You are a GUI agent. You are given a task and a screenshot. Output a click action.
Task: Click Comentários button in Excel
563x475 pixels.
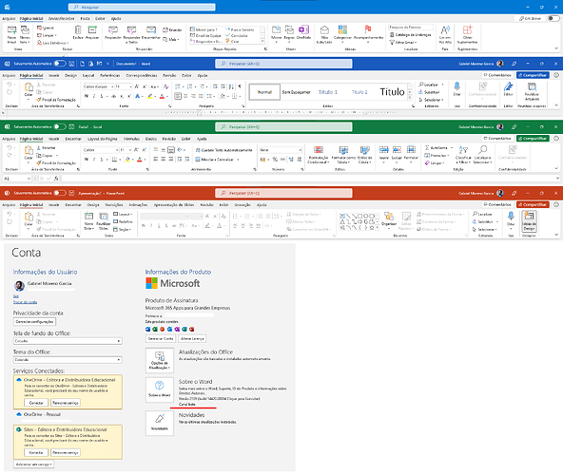497,138
